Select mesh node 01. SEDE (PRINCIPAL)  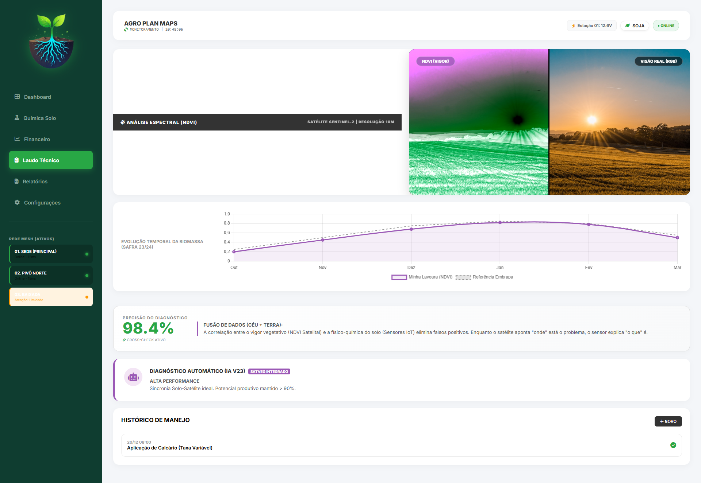click(x=51, y=254)
